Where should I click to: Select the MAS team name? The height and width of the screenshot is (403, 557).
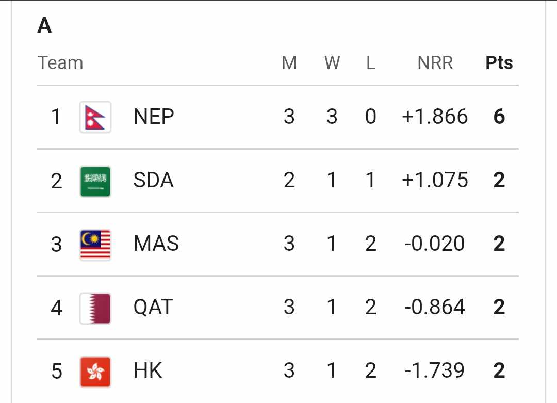click(156, 244)
